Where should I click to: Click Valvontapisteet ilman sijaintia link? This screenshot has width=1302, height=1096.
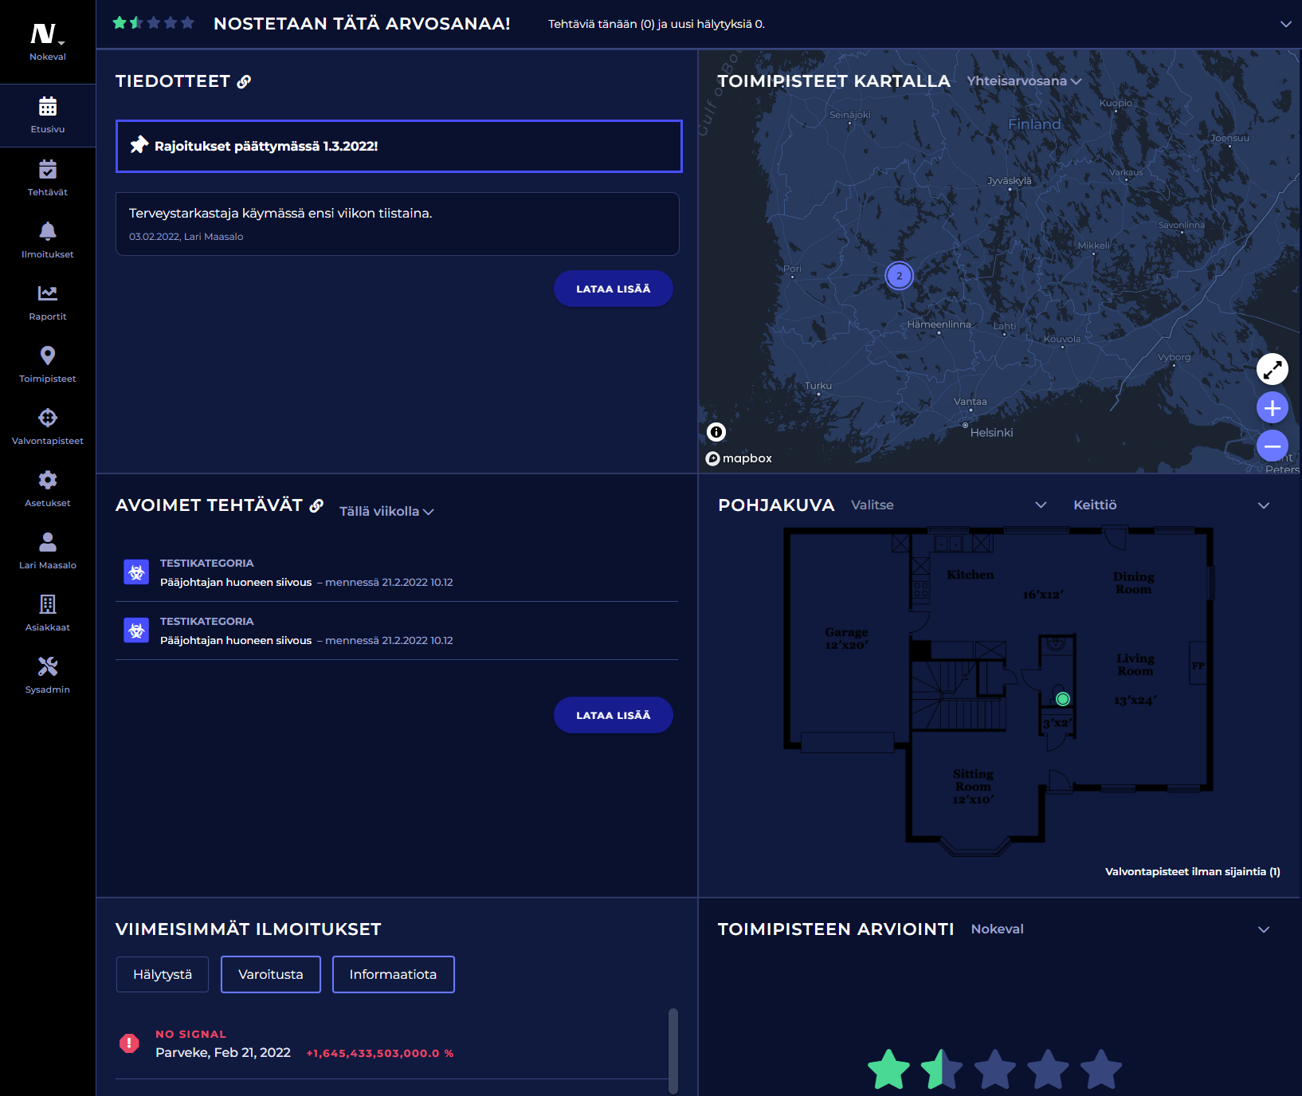(x=1192, y=872)
